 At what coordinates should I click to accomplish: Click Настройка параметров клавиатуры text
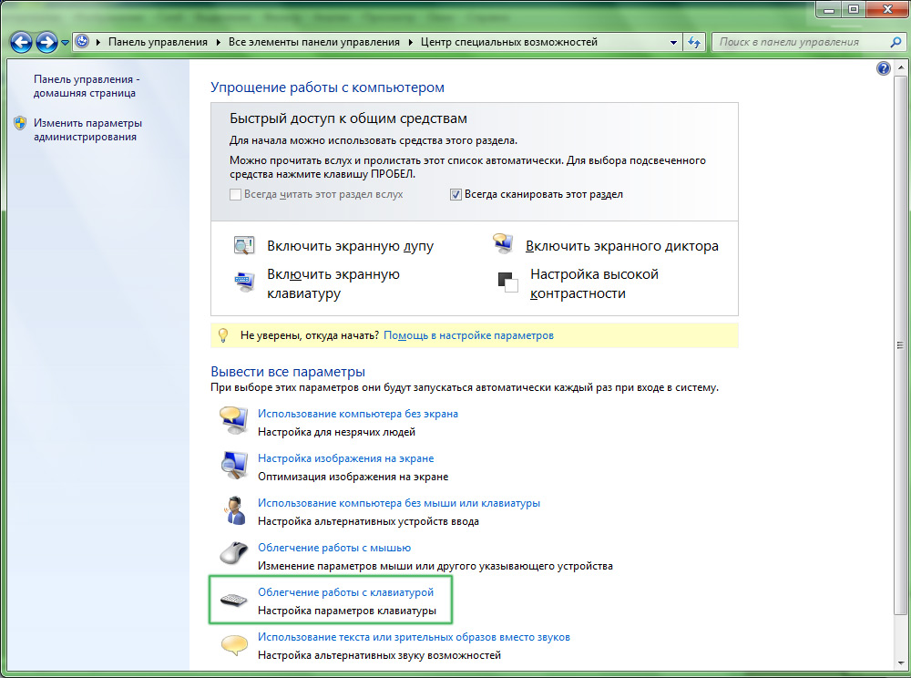(x=347, y=611)
